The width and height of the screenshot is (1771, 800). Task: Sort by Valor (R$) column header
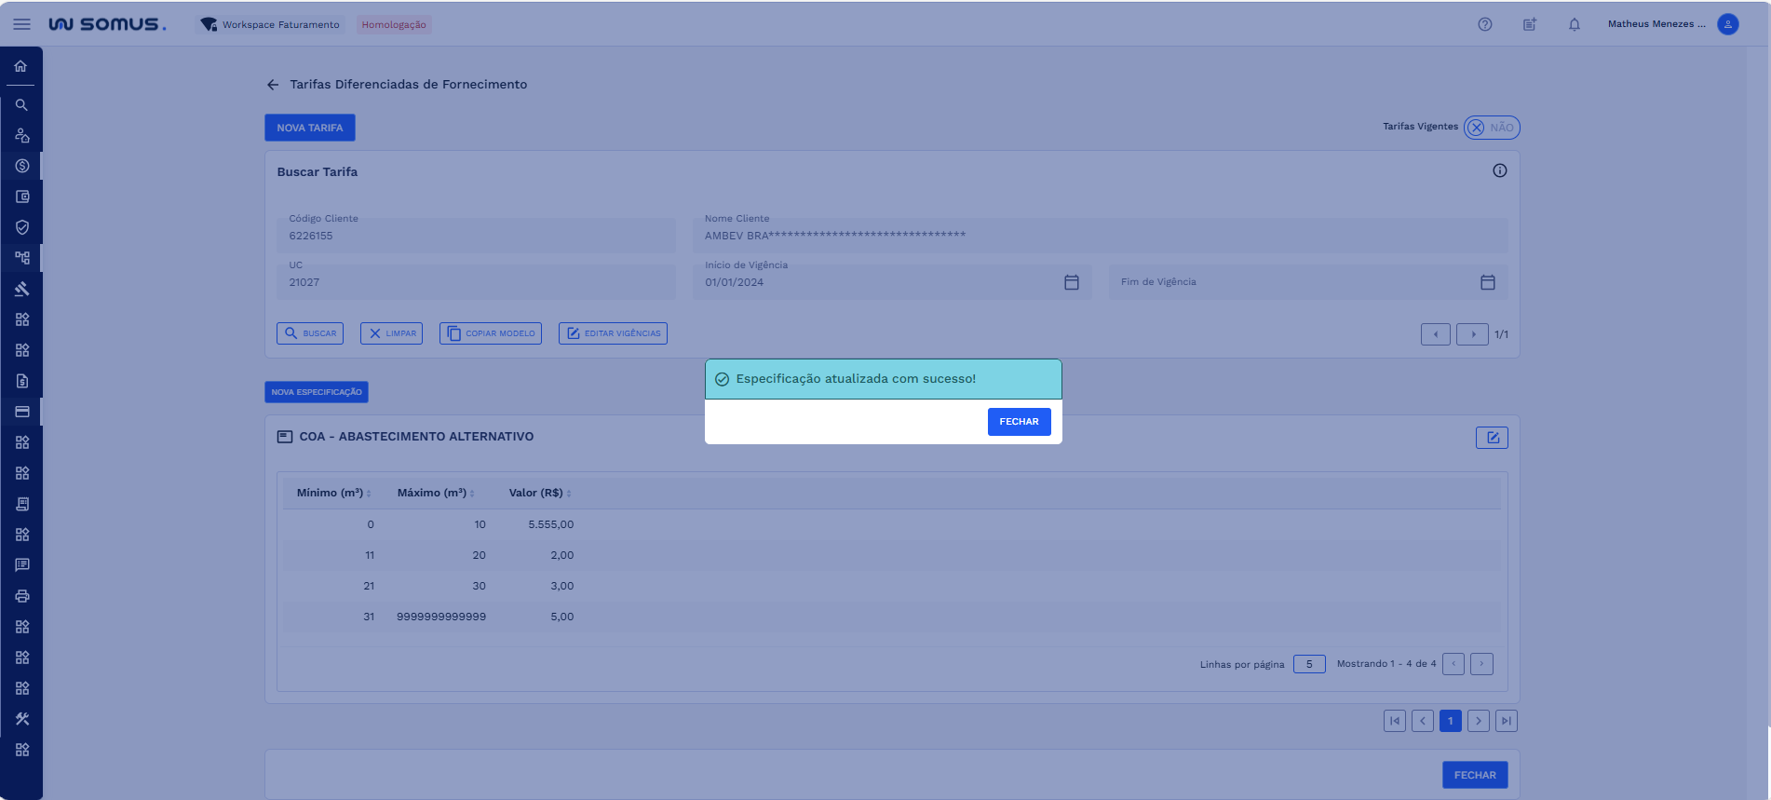click(x=539, y=493)
